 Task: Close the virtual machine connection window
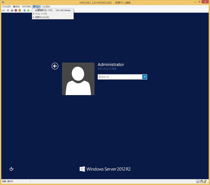click(205, 2)
